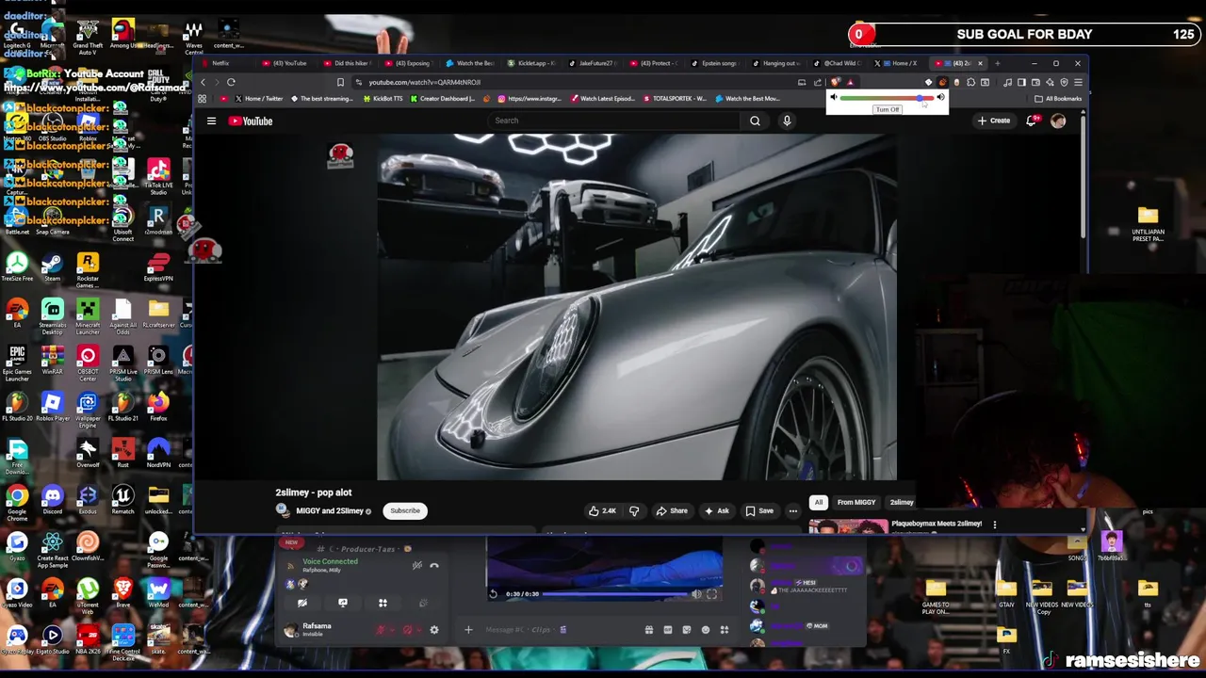1206x678 pixels.
Task: Reload the page in the browser
Action: [231, 82]
